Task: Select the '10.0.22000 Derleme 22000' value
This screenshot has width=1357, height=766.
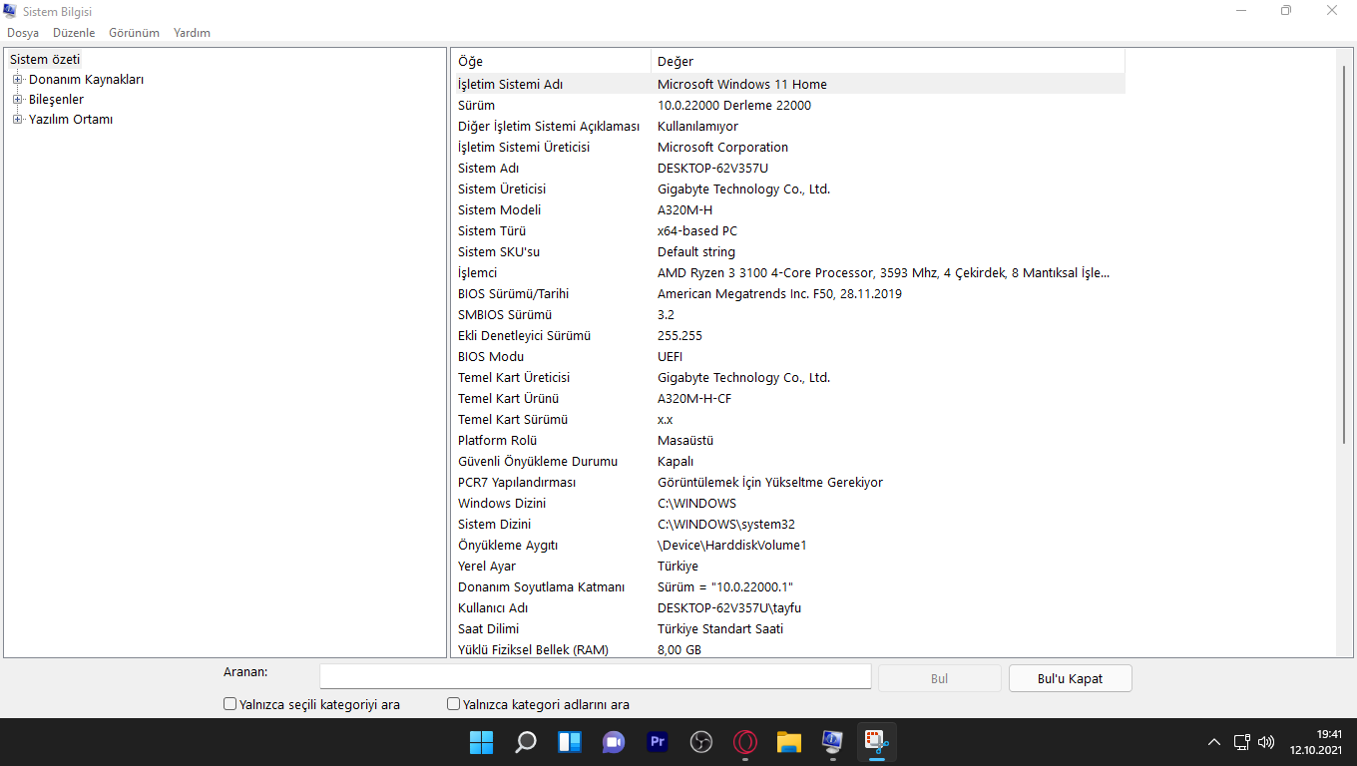Action: (734, 106)
